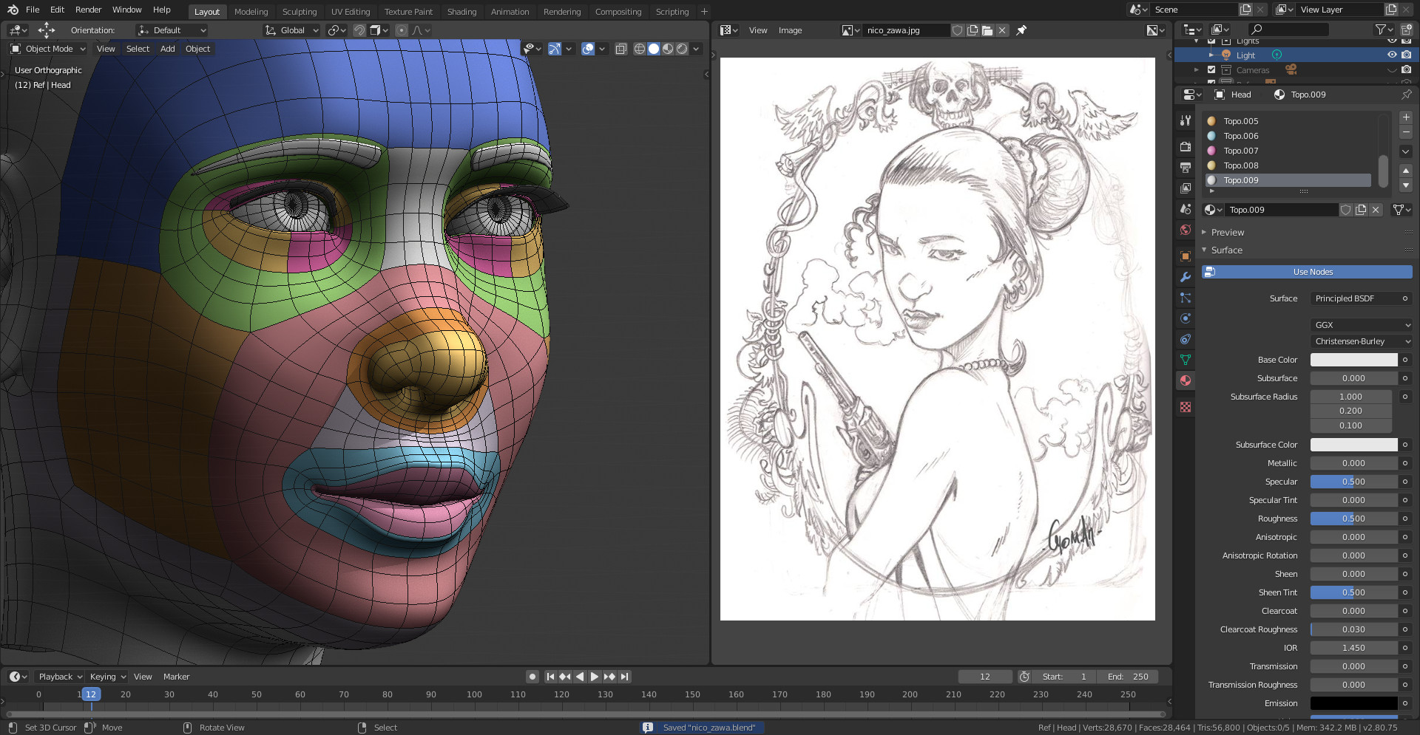Move material slot down
The height and width of the screenshot is (735, 1420).
(1406, 185)
